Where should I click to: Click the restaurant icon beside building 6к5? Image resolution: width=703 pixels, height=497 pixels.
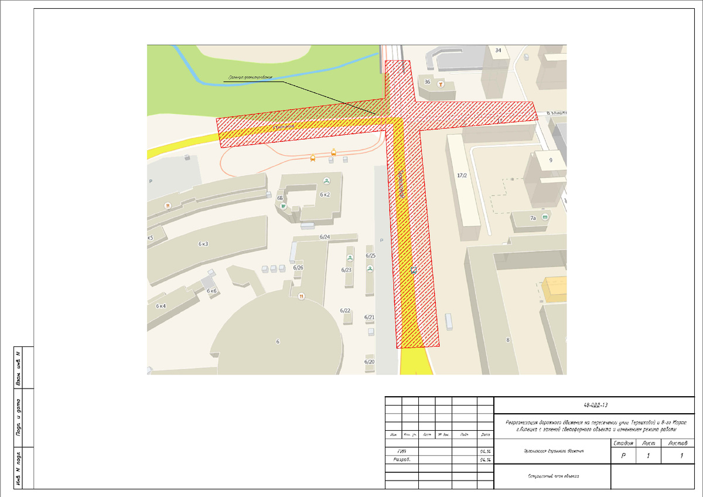click(x=168, y=206)
